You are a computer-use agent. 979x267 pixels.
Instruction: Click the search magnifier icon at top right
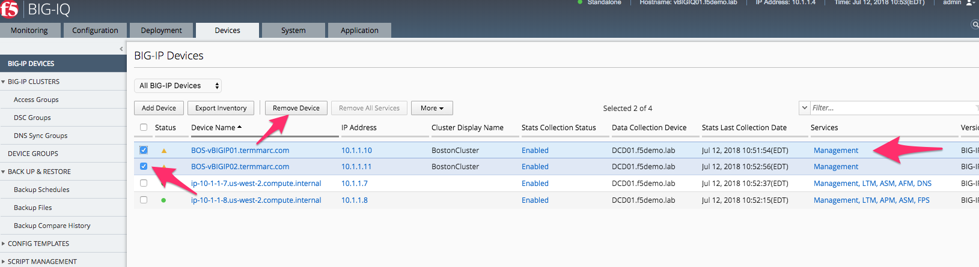coord(975,25)
